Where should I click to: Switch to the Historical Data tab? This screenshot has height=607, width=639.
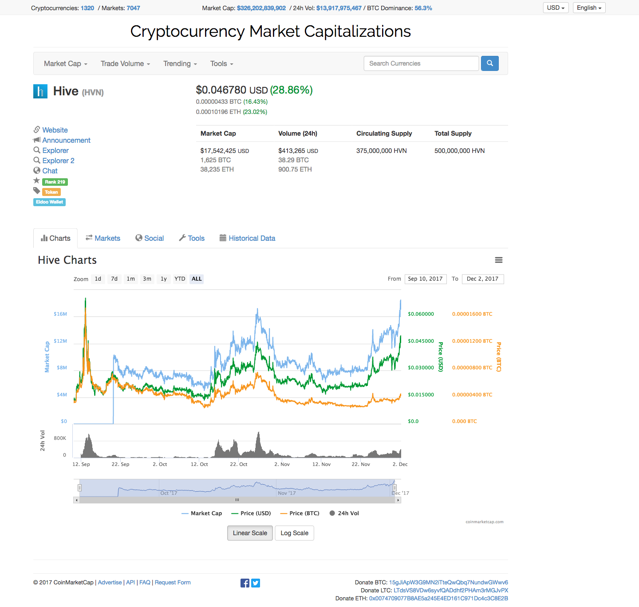(247, 238)
